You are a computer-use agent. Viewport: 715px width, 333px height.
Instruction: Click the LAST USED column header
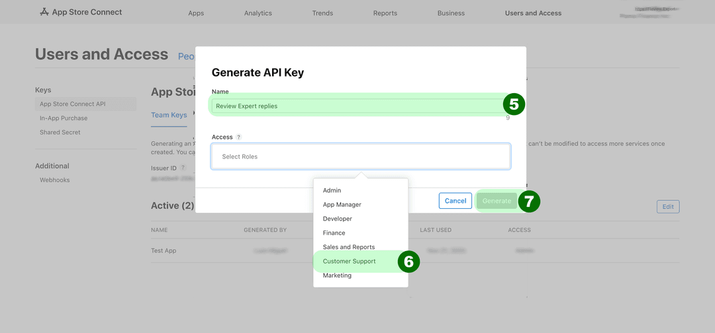[x=436, y=230]
